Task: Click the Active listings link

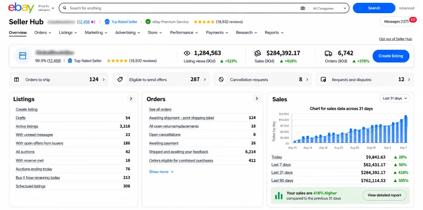Action: coord(27,127)
